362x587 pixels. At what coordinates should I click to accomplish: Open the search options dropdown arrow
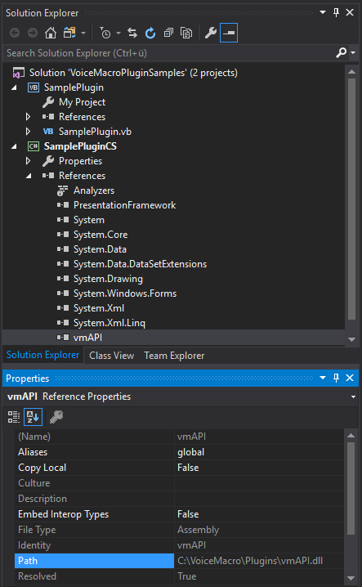point(353,53)
